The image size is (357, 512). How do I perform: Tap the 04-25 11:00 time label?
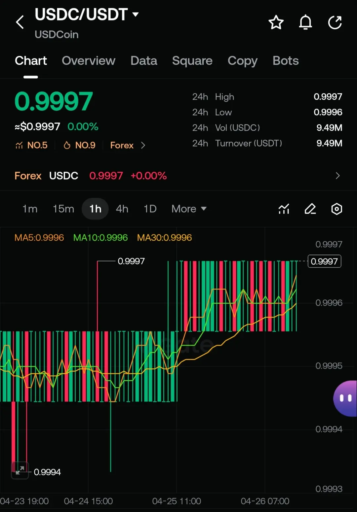click(177, 501)
